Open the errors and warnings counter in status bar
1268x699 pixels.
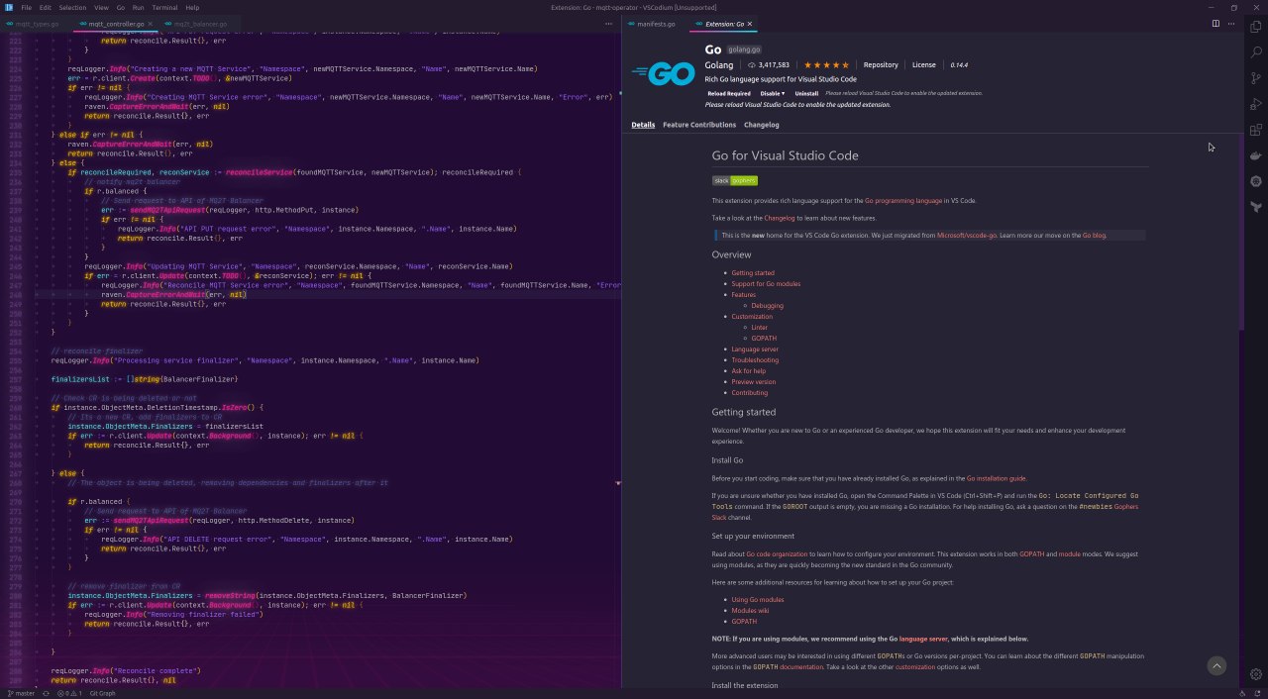click(x=70, y=693)
